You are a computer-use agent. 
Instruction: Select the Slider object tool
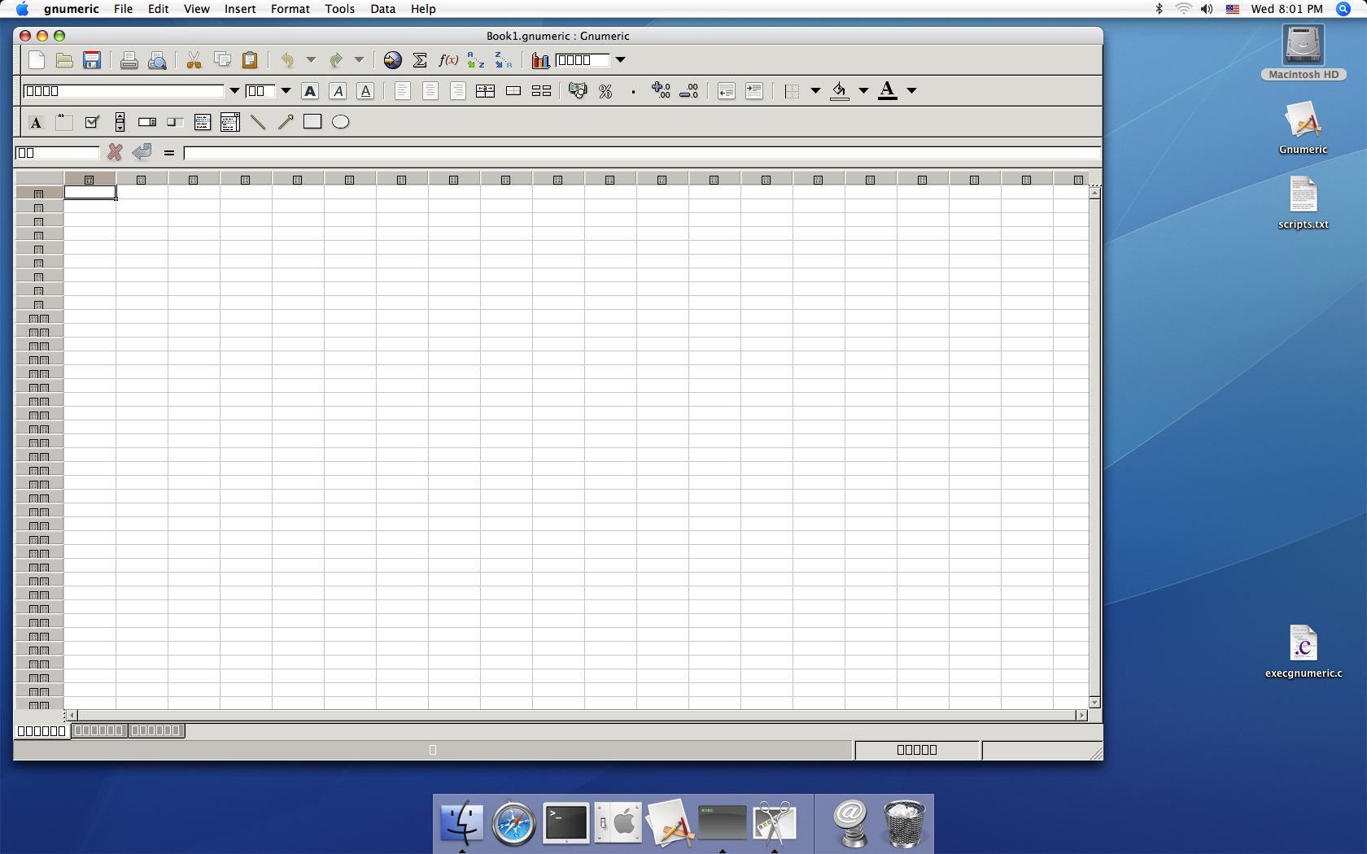175,122
